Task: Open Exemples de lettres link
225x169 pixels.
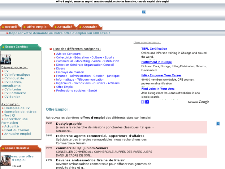Action: coord(20,112)
